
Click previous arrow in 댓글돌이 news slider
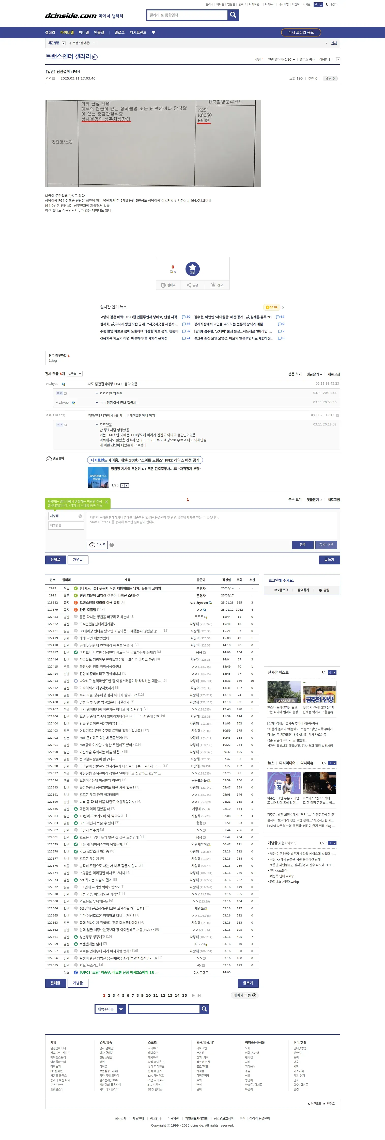click(122, 485)
